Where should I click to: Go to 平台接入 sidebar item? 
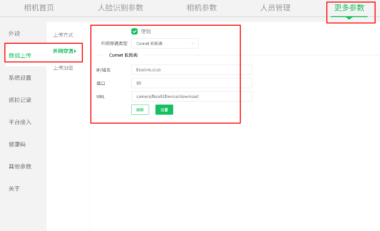(20, 122)
